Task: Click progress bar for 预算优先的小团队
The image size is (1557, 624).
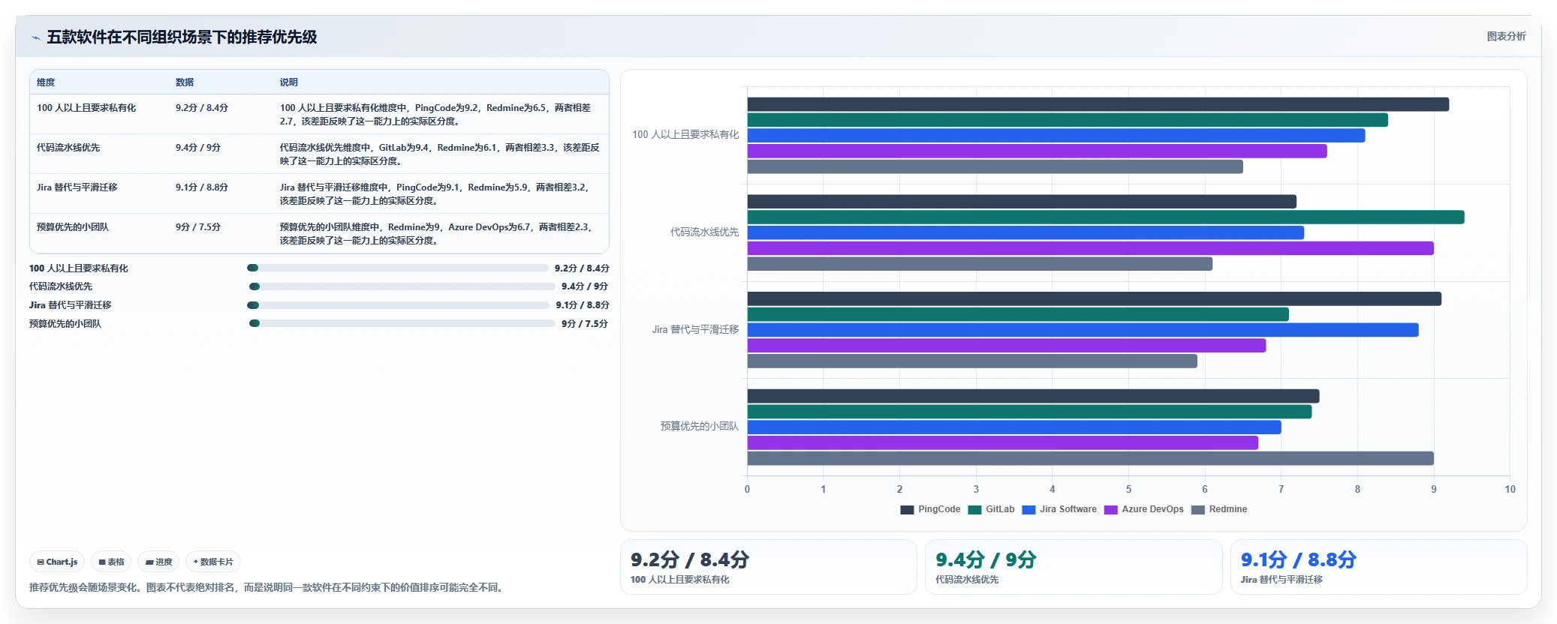Action: tap(402, 323)
